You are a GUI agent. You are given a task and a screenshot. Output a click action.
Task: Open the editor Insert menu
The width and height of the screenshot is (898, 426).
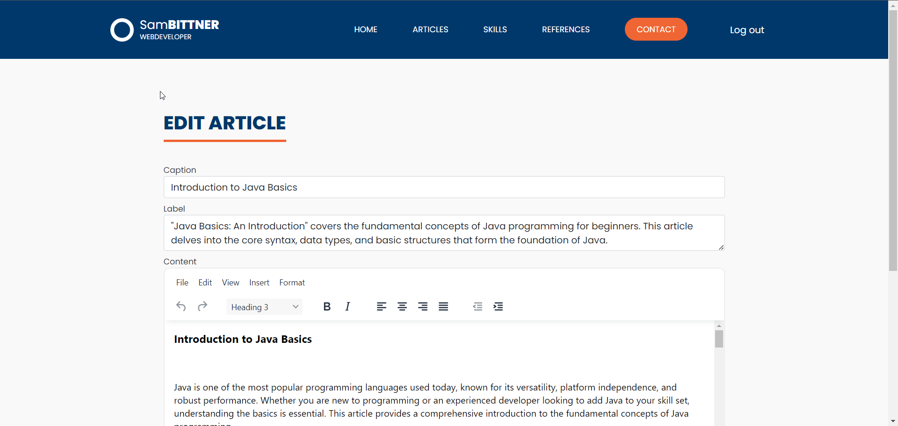pos(259,283)
